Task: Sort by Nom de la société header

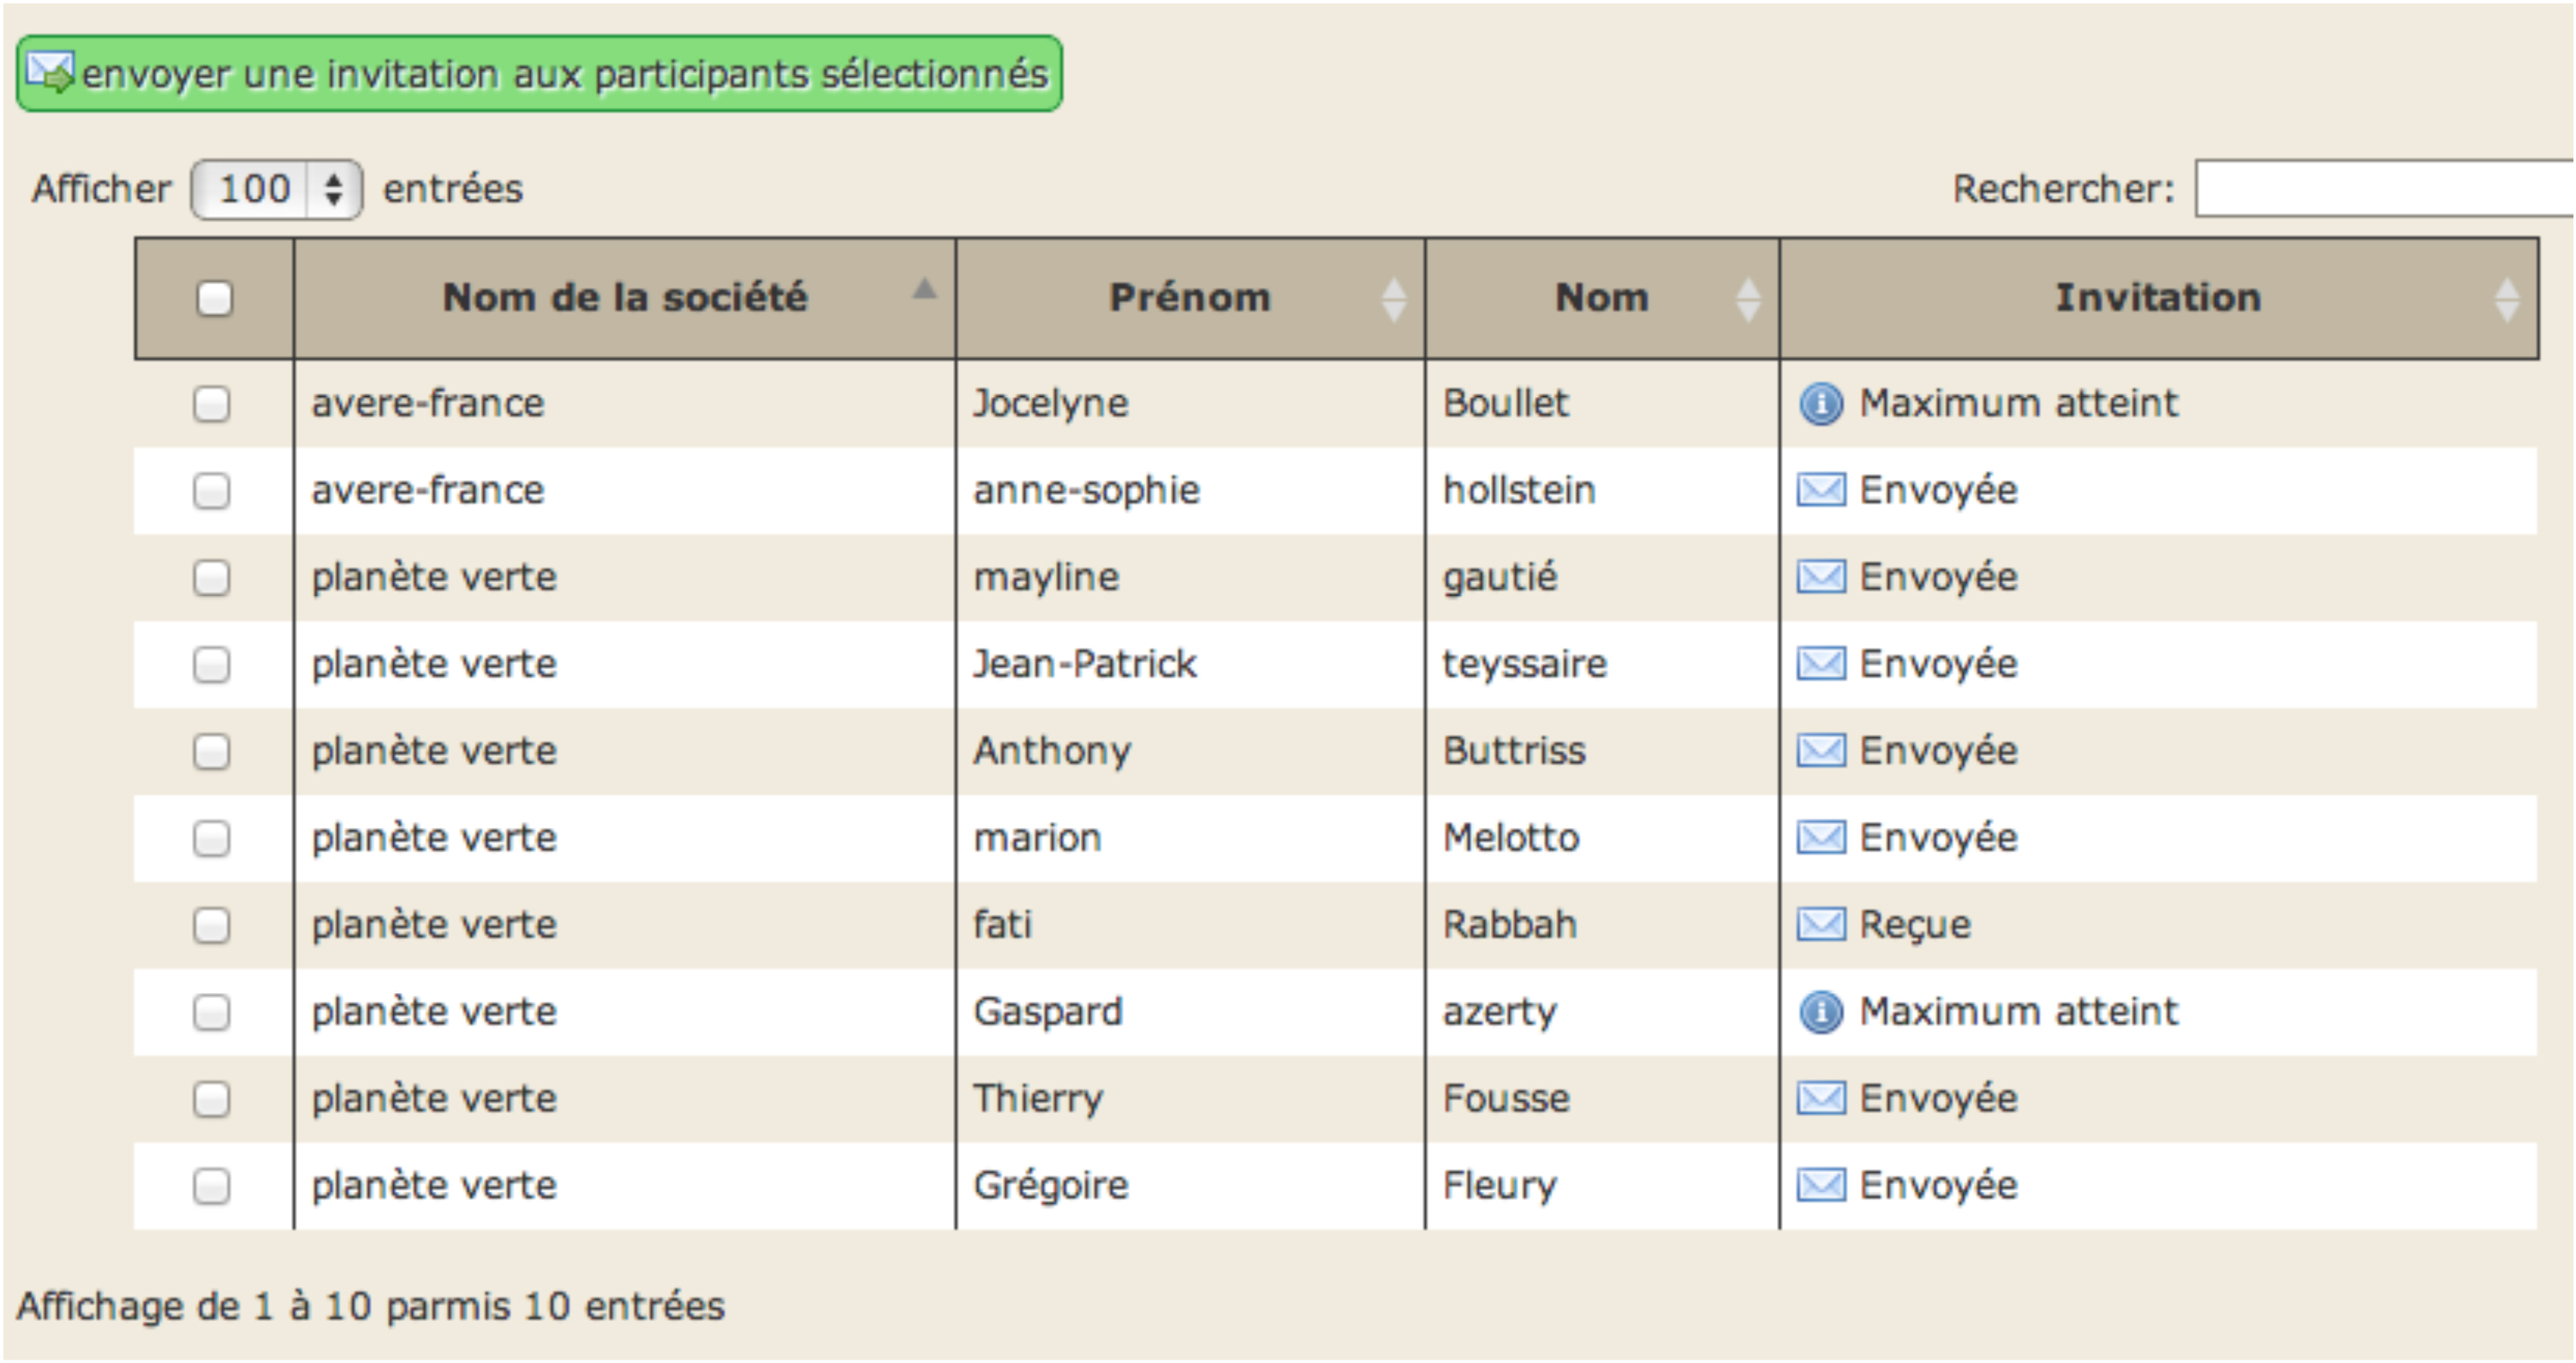Action: pos(625,298)
